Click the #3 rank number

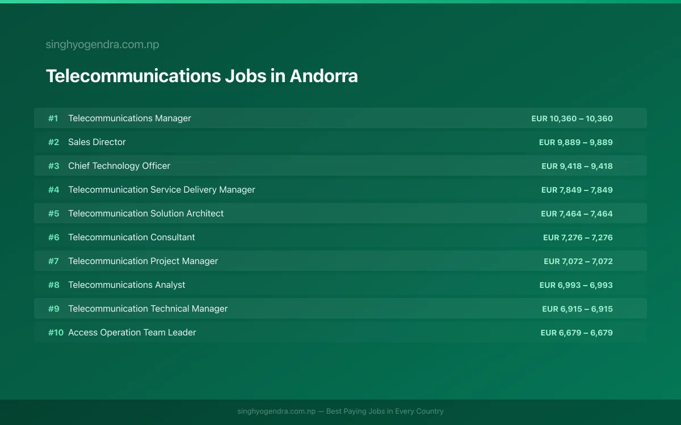coord(53,166)
